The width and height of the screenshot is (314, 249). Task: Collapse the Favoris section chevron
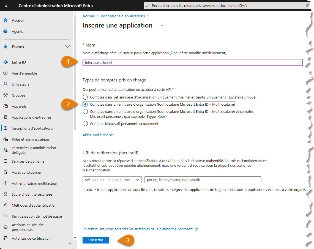[x=67, y=47]
